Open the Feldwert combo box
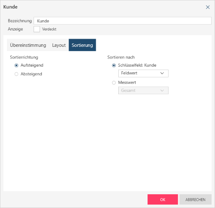Image resolution: width=215 pixels, height=208 pixels. pos(143,73)
